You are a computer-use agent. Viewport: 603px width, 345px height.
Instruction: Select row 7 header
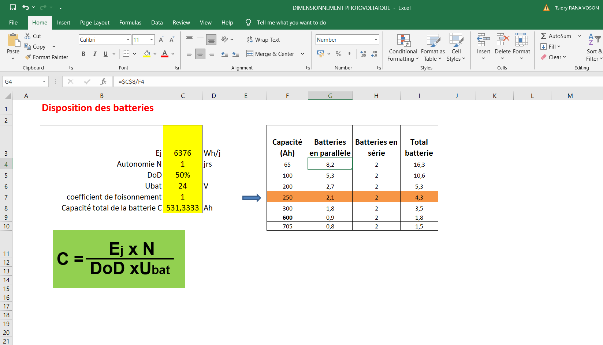(x=6, y=197)
